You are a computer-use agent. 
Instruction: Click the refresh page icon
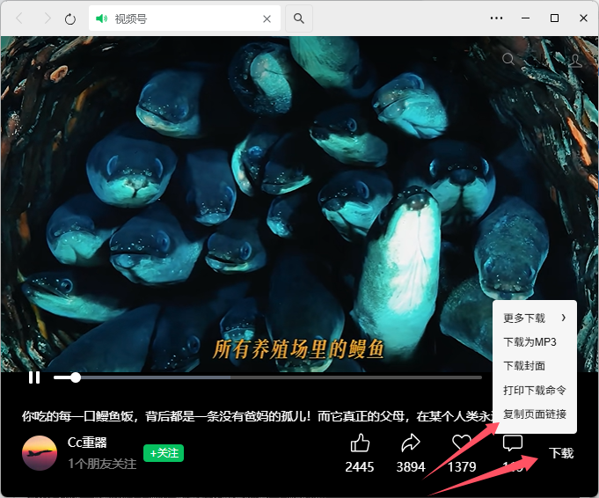tap(70, 18)
